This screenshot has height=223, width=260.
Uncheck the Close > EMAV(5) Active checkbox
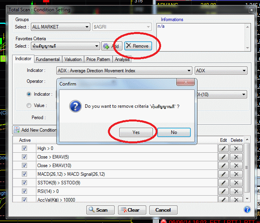tap(24, 157)
